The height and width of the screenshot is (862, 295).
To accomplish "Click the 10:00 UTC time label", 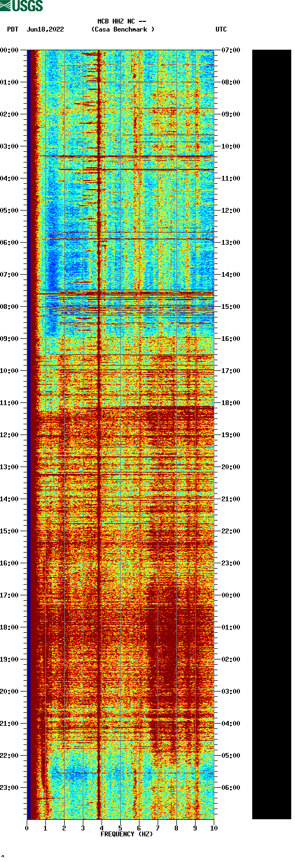I will click(x=231, y=146).
